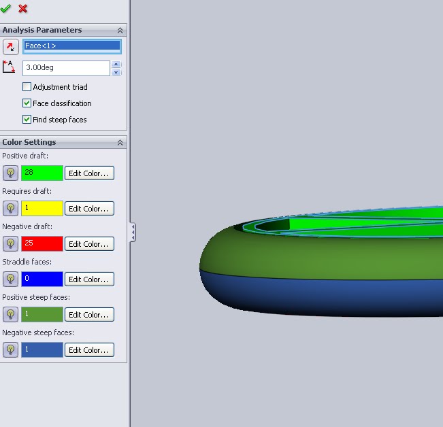Edit Color for Requires draft
Image resolution: width=443 pixels, height=427 pixels.
(89, 208)
